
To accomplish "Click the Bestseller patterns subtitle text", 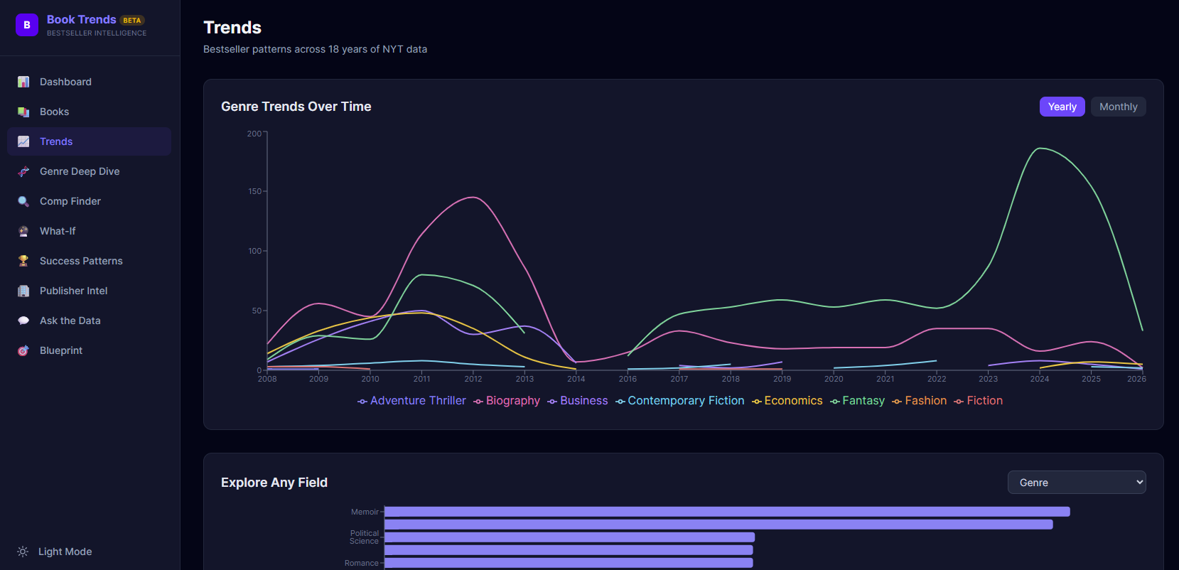I will pos(316,49).
